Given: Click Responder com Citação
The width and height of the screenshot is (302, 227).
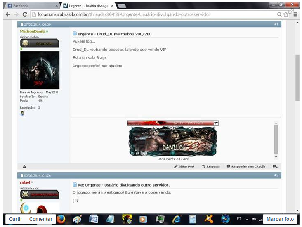Looking at the screenshot, I should point(246,166).
